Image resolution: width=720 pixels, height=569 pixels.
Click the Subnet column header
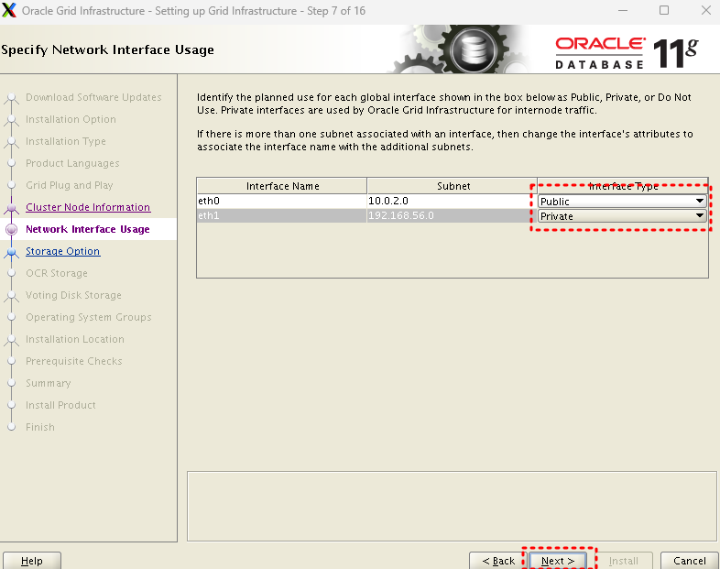coord(453,186)
